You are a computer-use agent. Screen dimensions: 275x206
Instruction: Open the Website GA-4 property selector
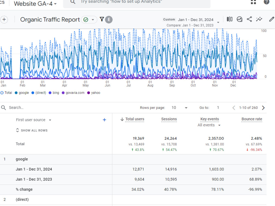[x=35, y=4]
